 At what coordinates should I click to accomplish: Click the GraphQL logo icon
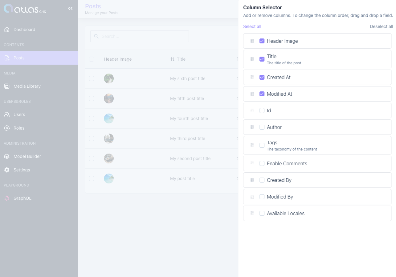point(7,198)
